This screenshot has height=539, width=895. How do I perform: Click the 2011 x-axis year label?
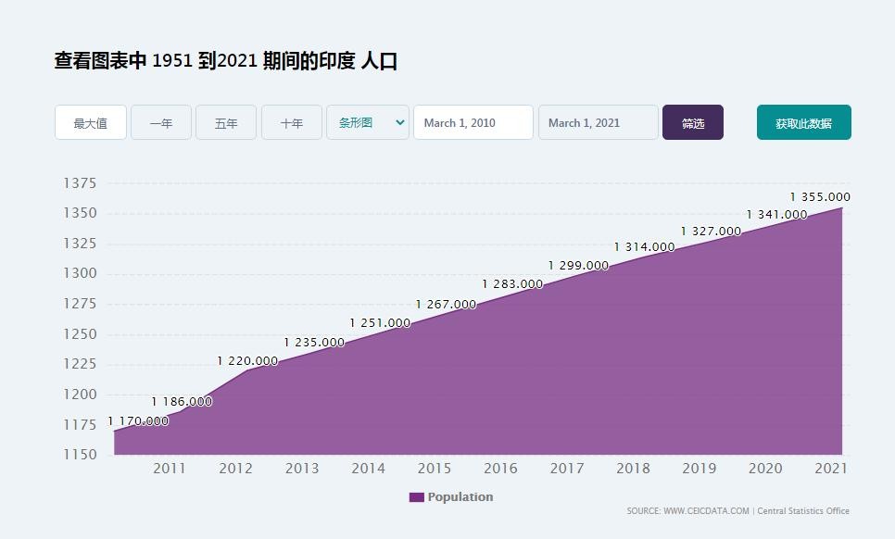point(170,469)
